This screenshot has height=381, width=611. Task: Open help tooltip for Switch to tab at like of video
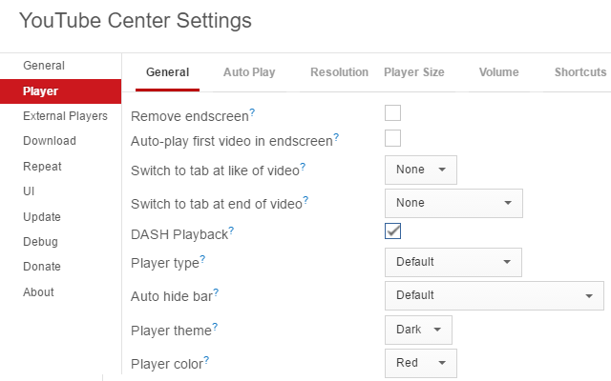coord(303,167)
